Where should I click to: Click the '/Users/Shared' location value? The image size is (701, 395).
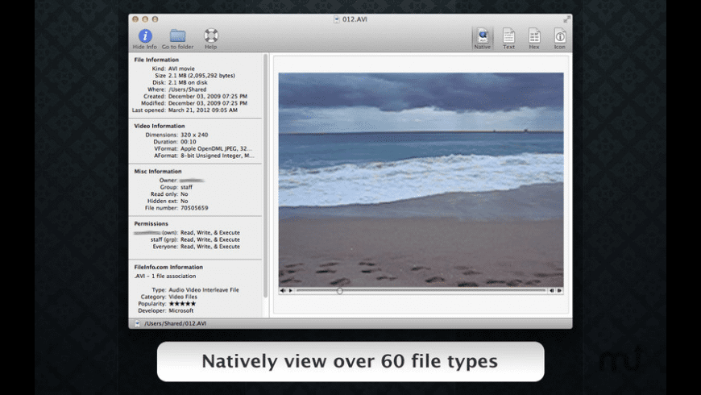pyautogui.click(x=187, y=89)
